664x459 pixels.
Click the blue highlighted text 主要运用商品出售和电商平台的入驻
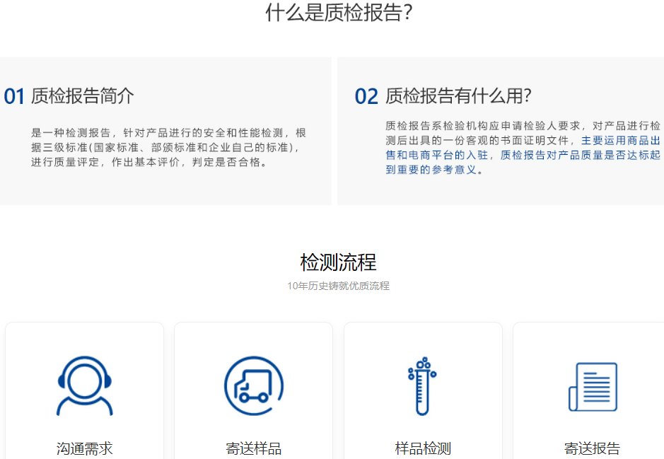523,148
